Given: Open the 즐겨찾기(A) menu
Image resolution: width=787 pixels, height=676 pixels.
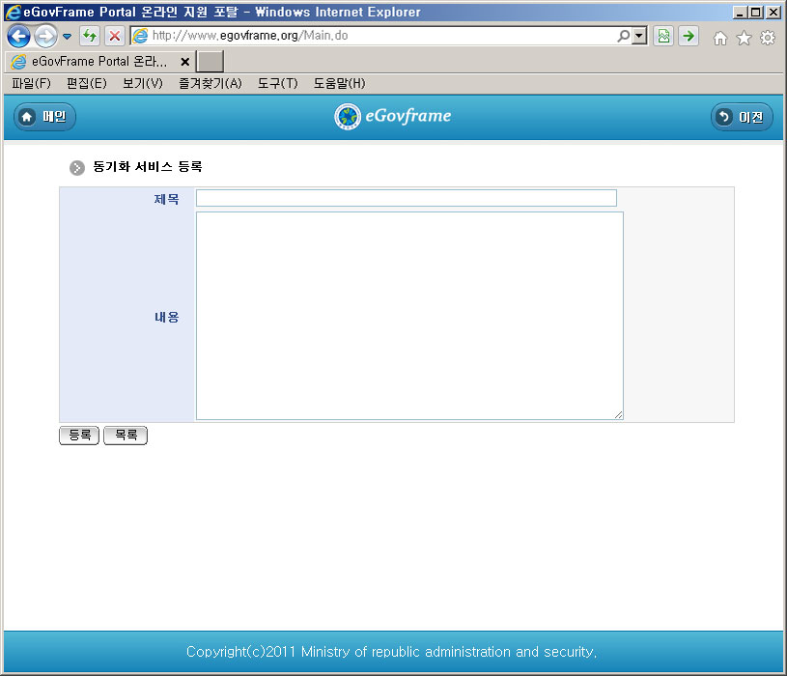Looking at the screenshot, I should click(x=210, y=84).
